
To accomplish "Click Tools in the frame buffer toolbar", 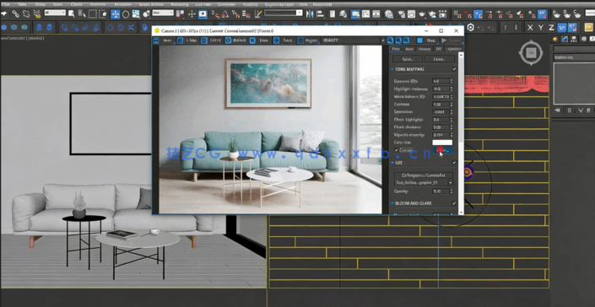I will (284, 40).
